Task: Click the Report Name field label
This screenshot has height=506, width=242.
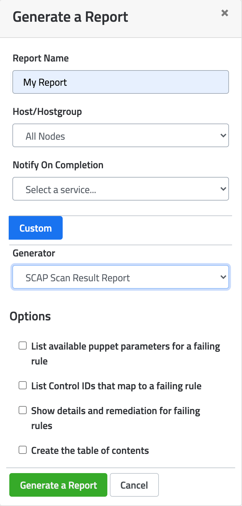Action: coord(41,58)
